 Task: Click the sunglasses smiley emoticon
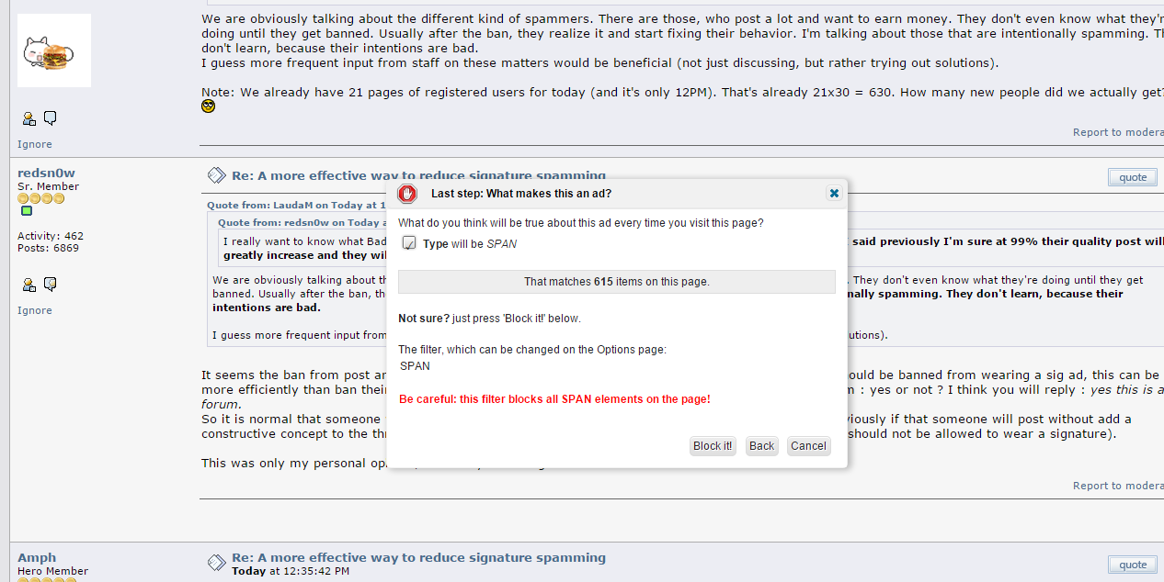(209, 106)
